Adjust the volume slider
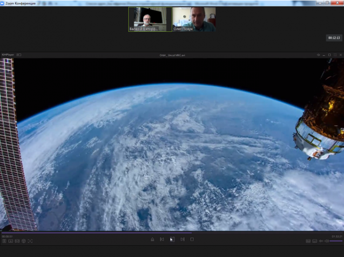Image resolution: width=344 pixels, height=257 pixels. click(336, 241)
